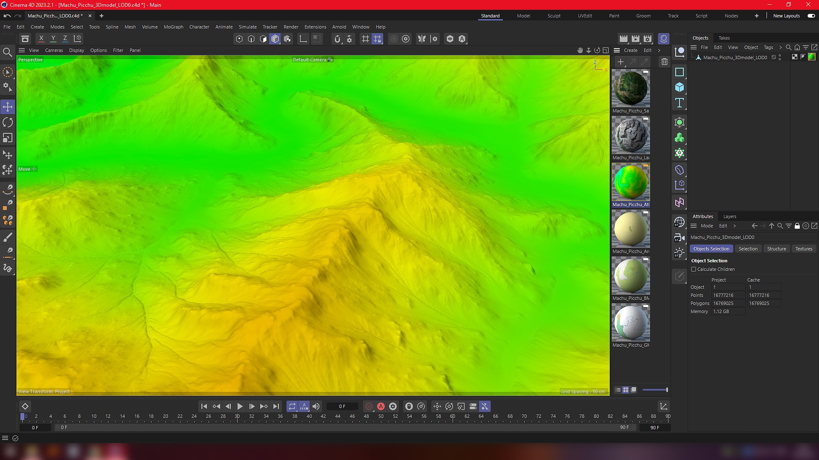
Task: Click the Textures button in Attributes
Action: pos(804,249)
